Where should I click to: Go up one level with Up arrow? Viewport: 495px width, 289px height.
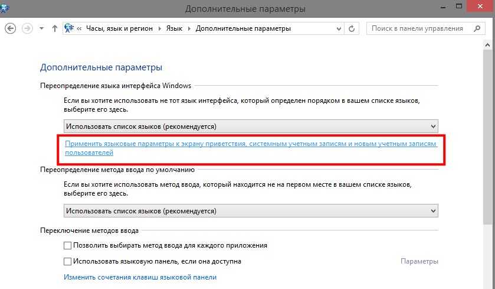click(x=55, y=28)
